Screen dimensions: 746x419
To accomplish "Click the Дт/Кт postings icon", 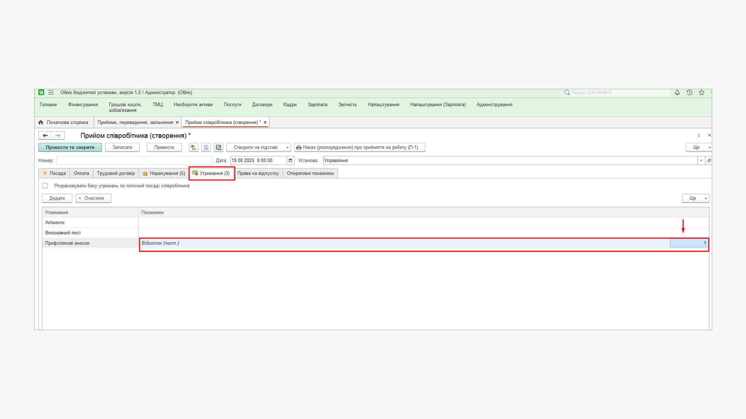I will tap(193, 147).
